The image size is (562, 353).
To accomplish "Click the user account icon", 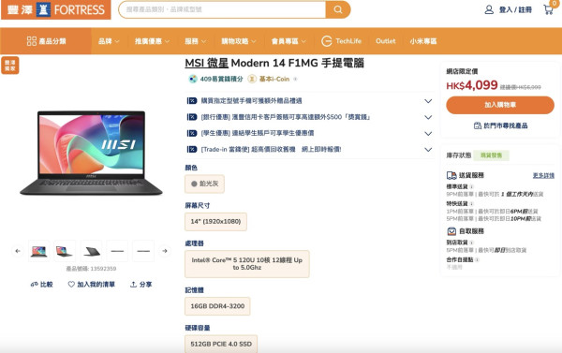I will (x=489, y=9).
